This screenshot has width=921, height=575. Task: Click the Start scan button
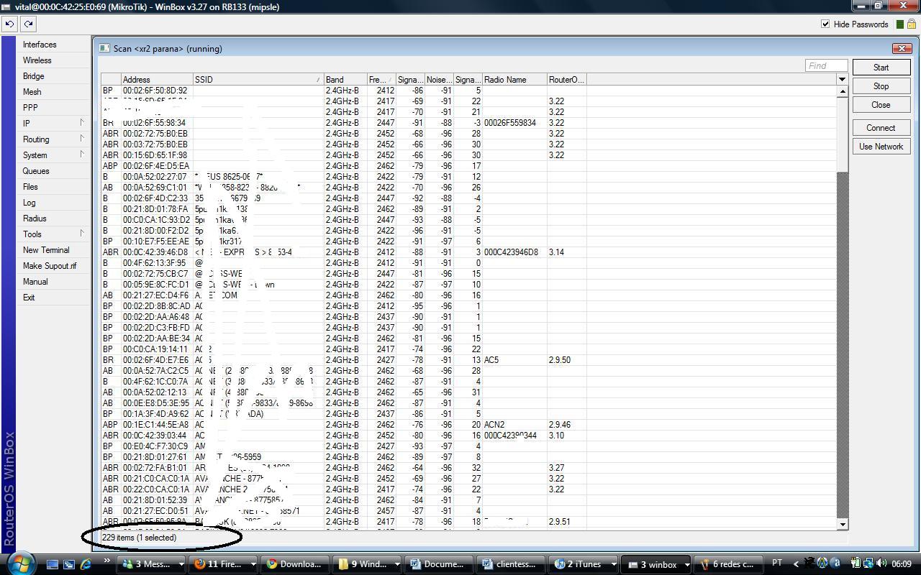pos(881,68)
